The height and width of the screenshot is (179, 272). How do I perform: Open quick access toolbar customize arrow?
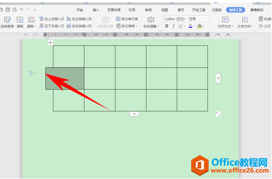pos(35,10)
